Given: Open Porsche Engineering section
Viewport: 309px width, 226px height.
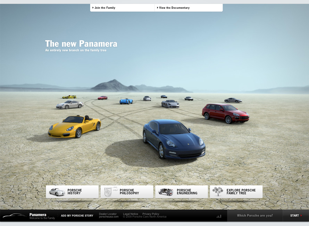Looking at the screenshot, I should coord(182,192).
